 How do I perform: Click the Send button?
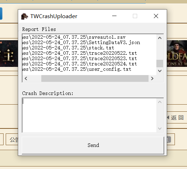pyautogui.click(x=93, y=145)
